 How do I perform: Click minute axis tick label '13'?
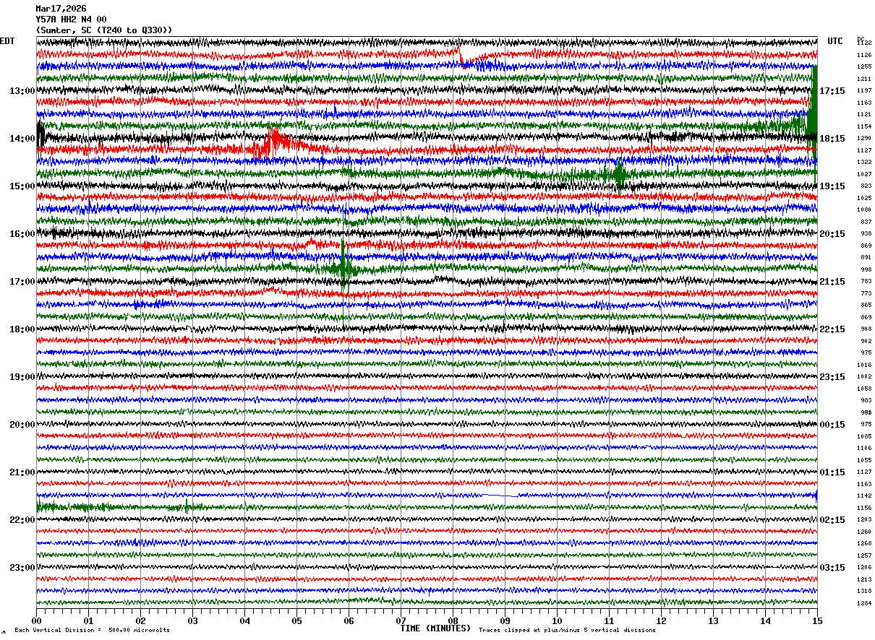713,620
